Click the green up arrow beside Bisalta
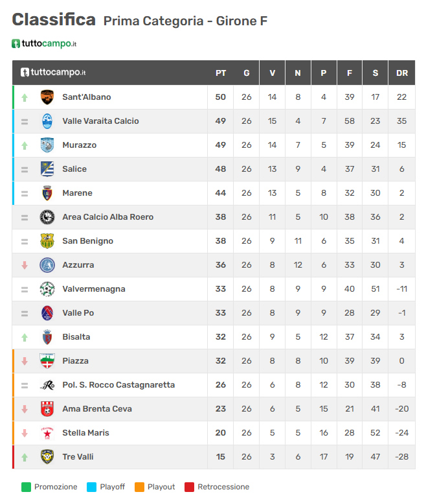Screen dimensions: 426x503 pyautogui.click(x=25, y=338)
